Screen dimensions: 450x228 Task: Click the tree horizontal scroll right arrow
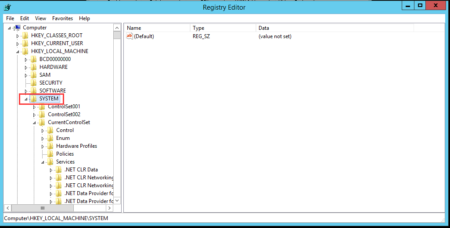coord(109,208)
